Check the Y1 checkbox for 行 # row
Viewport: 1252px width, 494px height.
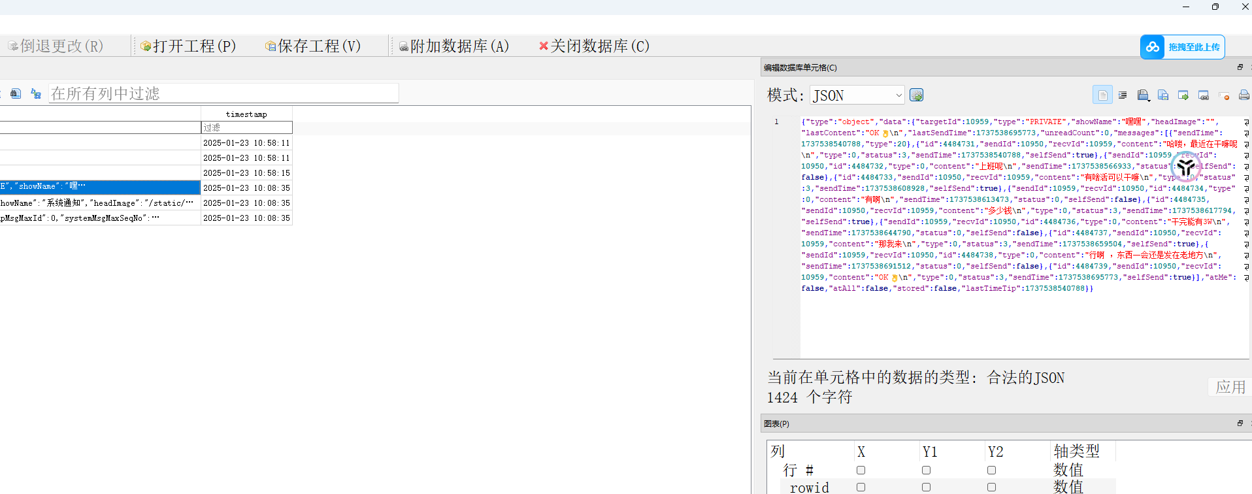pos(926,470)
